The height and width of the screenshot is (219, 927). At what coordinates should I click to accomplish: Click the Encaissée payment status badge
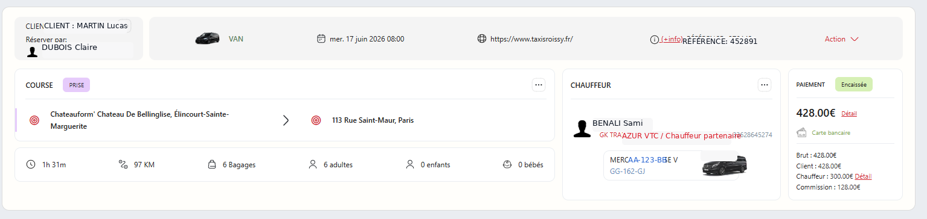tap(854, 85)
